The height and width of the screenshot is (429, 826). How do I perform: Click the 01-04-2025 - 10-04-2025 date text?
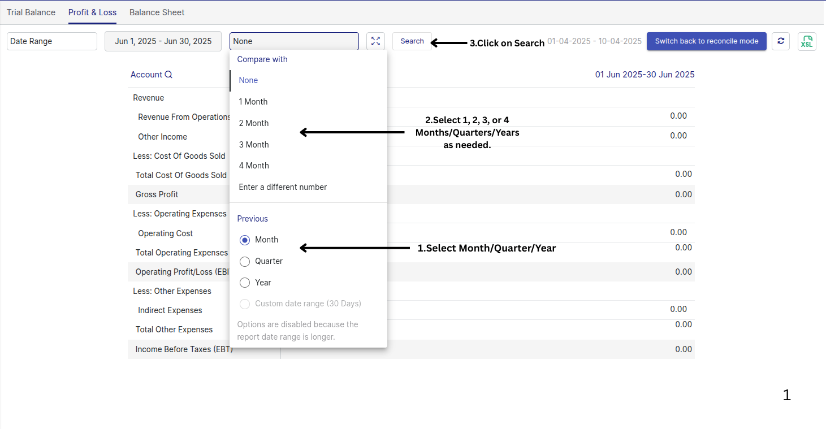pyautogui.click(x=594, y=41)
